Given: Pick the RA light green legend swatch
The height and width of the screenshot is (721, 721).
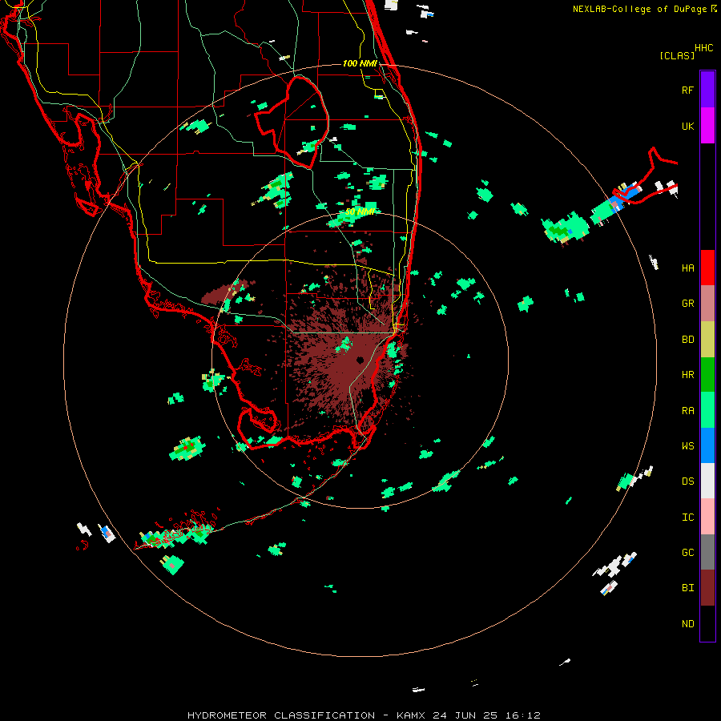Looking at the screenshot, I should point(707,410).
